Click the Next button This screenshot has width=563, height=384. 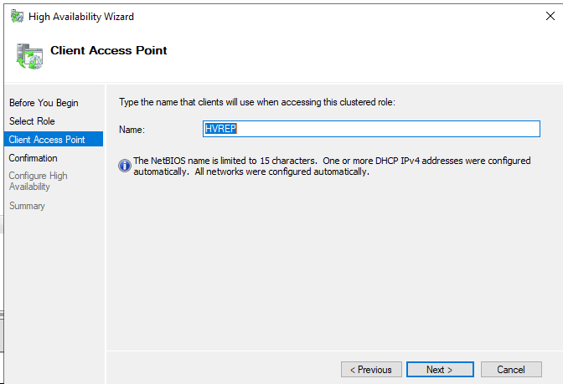[x=440, y=369]
